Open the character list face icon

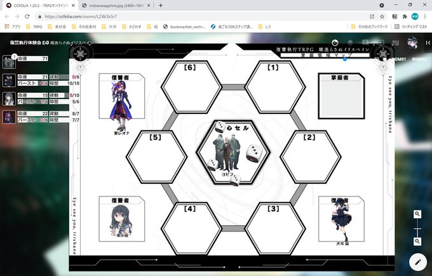pyautogui.click(x=335, y=43)
